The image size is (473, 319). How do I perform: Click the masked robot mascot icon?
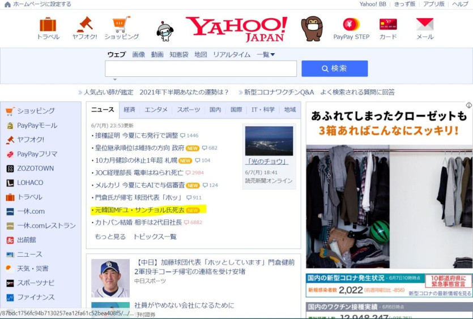(x=165, y=31)
